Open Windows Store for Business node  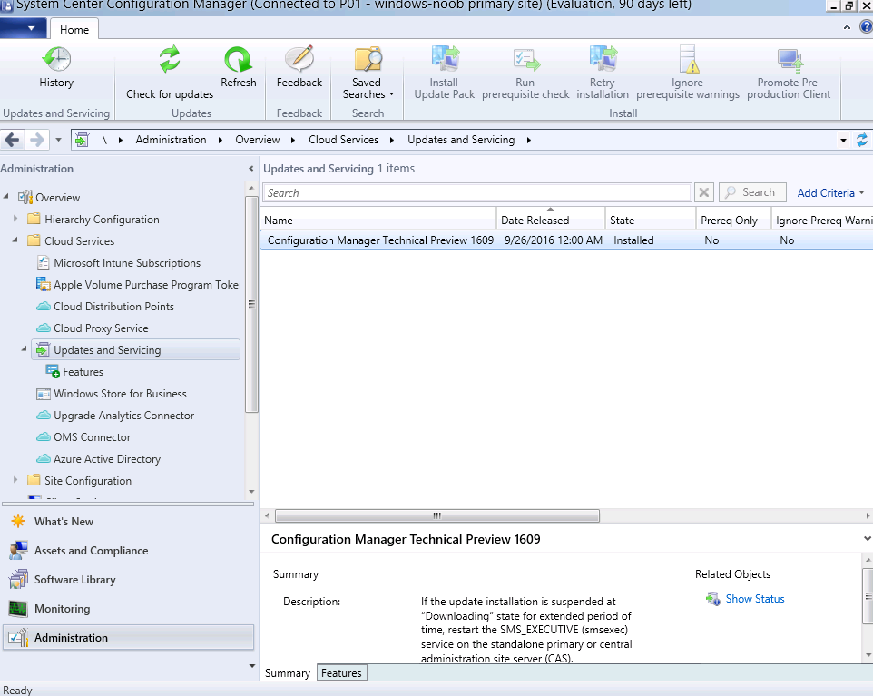[x=112, y=394]
